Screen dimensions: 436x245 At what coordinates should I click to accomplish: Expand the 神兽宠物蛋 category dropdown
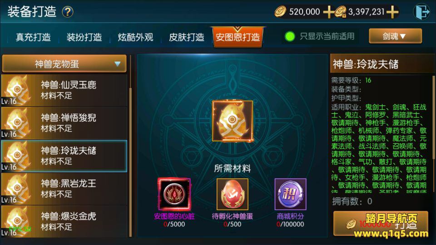(x=64, y=64)
